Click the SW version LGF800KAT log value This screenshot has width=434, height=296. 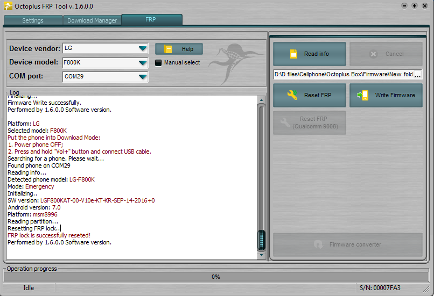97,200
